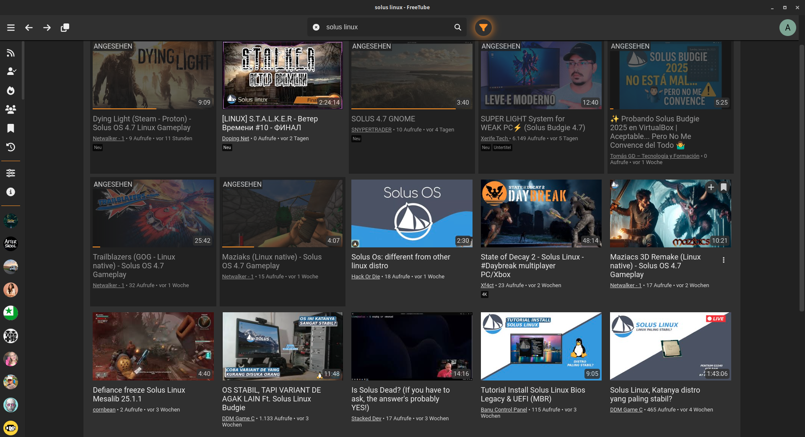Go back using the back arrow

click(x=29, y=28)
